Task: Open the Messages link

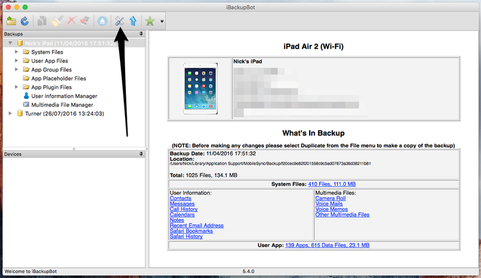Action: pos(182,204)
